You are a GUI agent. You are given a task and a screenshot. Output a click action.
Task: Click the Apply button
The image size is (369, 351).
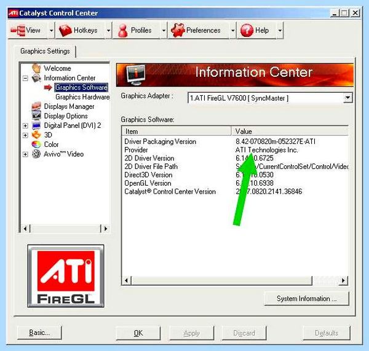coord(191,333)
